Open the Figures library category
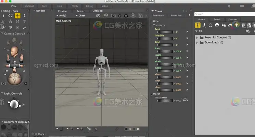The image size is (255, 137). pos(198,25)
